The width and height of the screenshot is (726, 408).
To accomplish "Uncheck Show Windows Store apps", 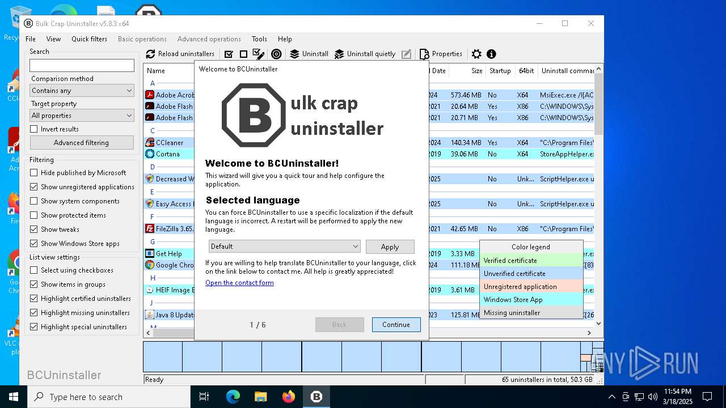I will pyautogui.click(x=34, y=244).
